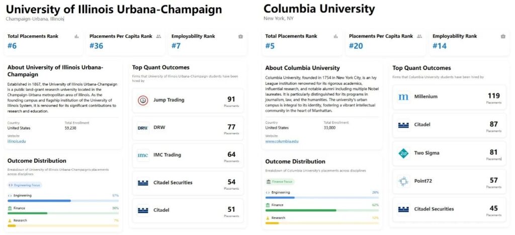This screenshot has width=515, height=235.
Task: Open the Columbia Citadel 87 placements card
Action: point(449,125)
